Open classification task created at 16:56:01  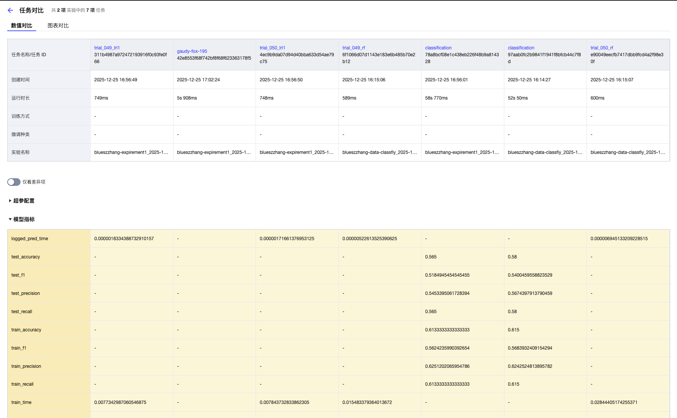coord(438,48)
